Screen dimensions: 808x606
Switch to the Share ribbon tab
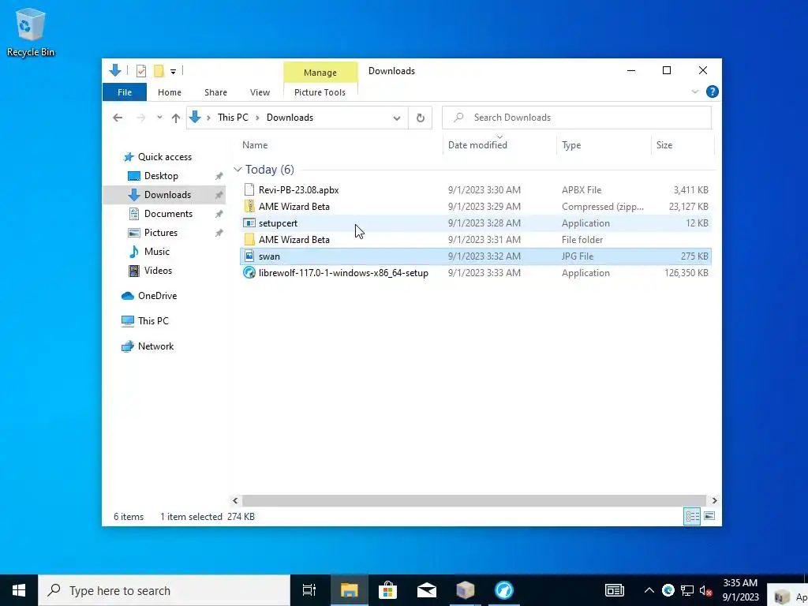215,92
